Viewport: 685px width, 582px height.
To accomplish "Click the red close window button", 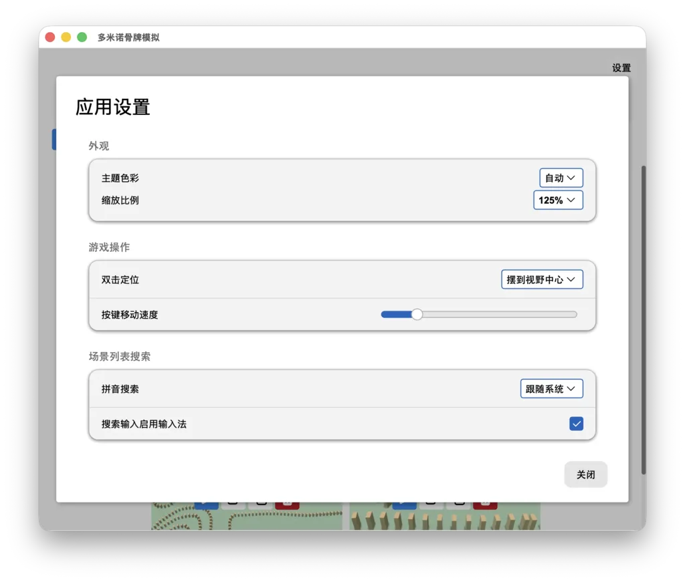I will tap(50, 37).
